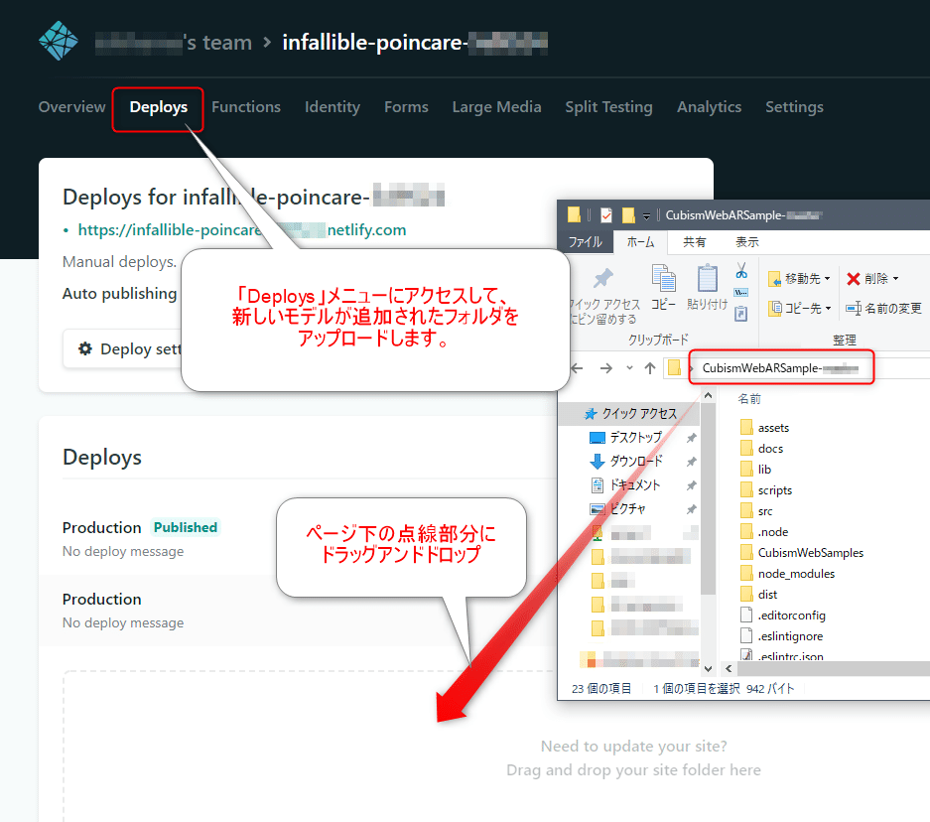Click file list horizontal scroll left arrow

coord(729,668)
